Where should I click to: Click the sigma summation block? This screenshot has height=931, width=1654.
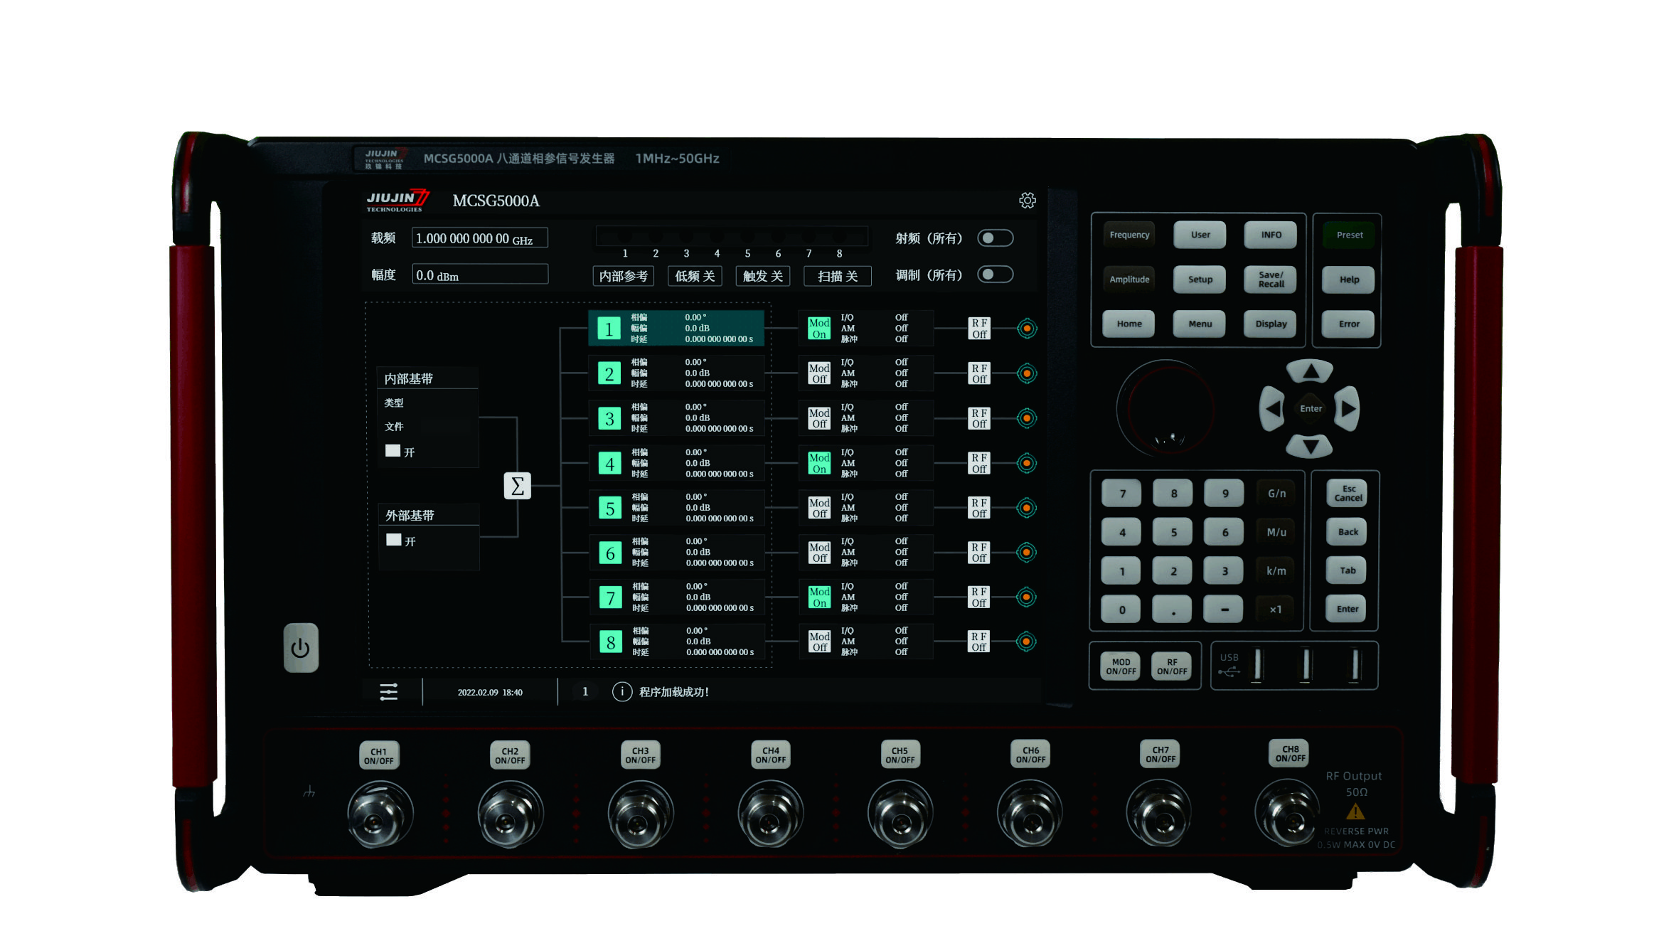pos(518,486)
